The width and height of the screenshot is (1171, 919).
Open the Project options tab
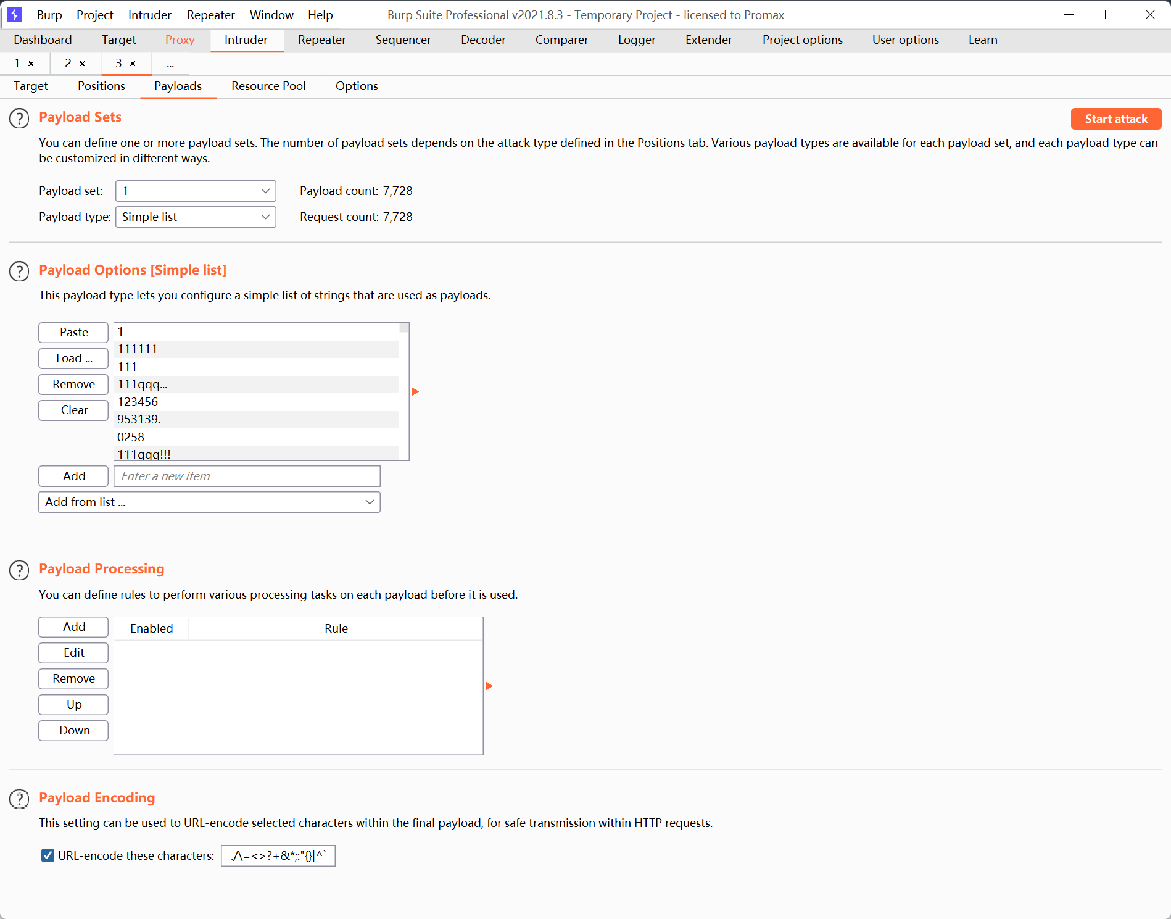[x=802, y=40]
